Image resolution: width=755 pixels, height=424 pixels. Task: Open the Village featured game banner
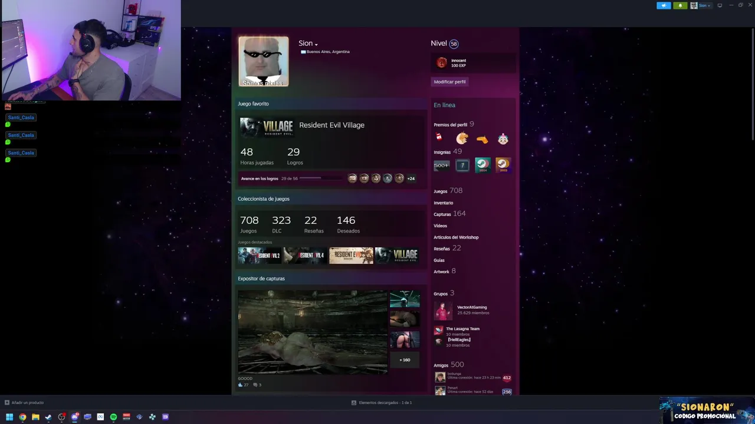396,255
